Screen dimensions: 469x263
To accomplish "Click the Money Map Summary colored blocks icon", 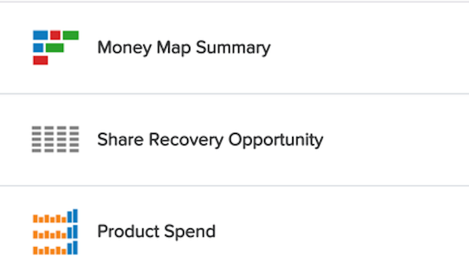I will click(x=56, y=47).
